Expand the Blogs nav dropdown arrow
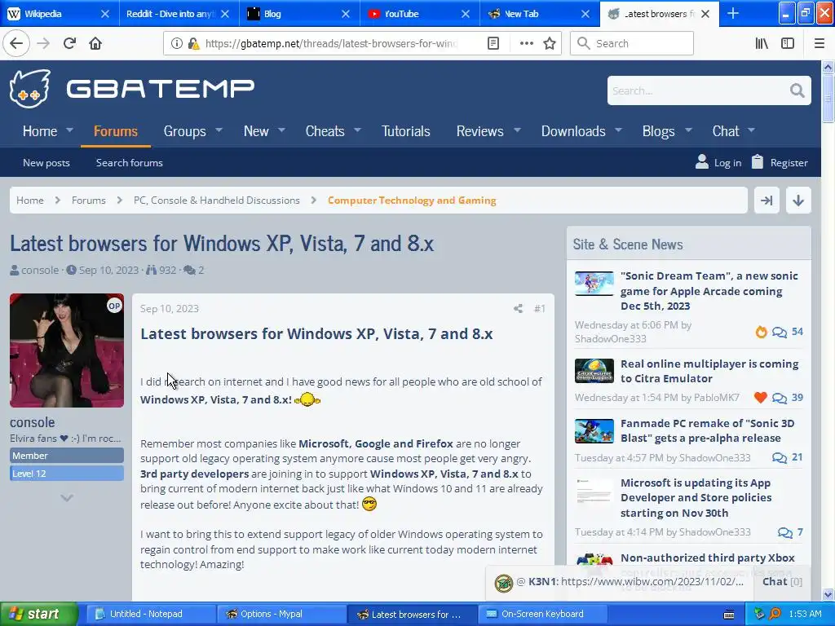 point(688,130)
